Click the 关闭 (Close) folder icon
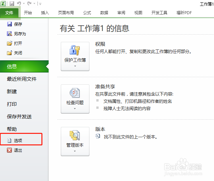This screenshot has height=181, width=214. pos(10,53)
